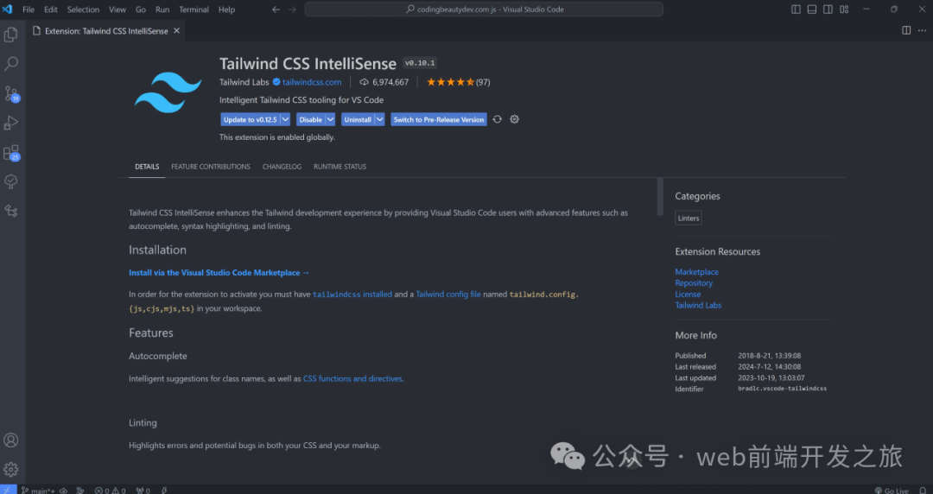Viewport: 933px width, 494px height.
Task: Open the Extensions view with 25 badge
Action: click(x=11, y=153)
